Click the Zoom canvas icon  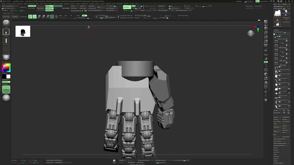point(266,32)
